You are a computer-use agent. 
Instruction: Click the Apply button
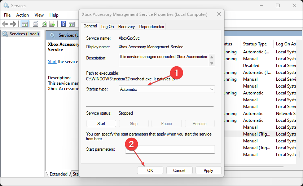208,170
